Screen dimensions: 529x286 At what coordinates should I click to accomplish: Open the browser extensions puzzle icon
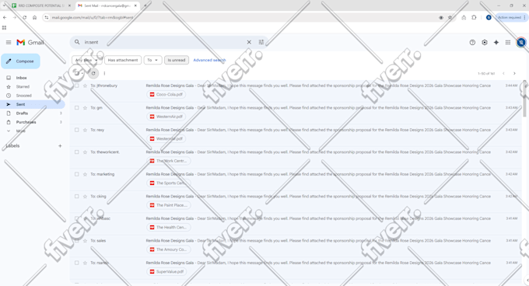[x=474, y=18]
